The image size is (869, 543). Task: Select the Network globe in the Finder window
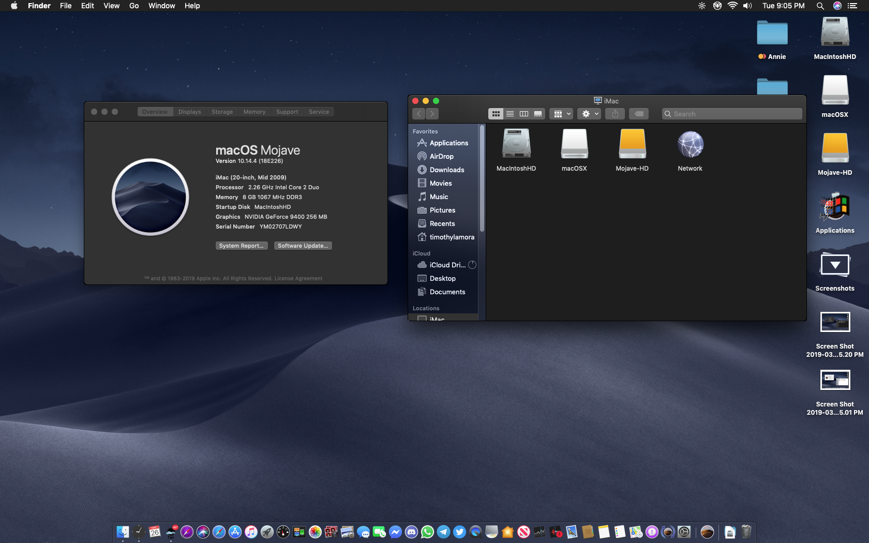pos(690,150)
